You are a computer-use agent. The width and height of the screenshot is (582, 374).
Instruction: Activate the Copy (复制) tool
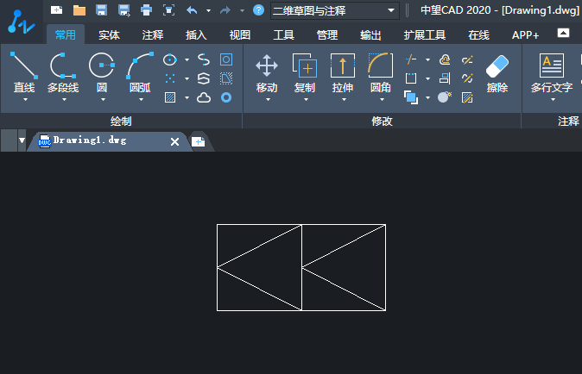(x=305, y=72)
